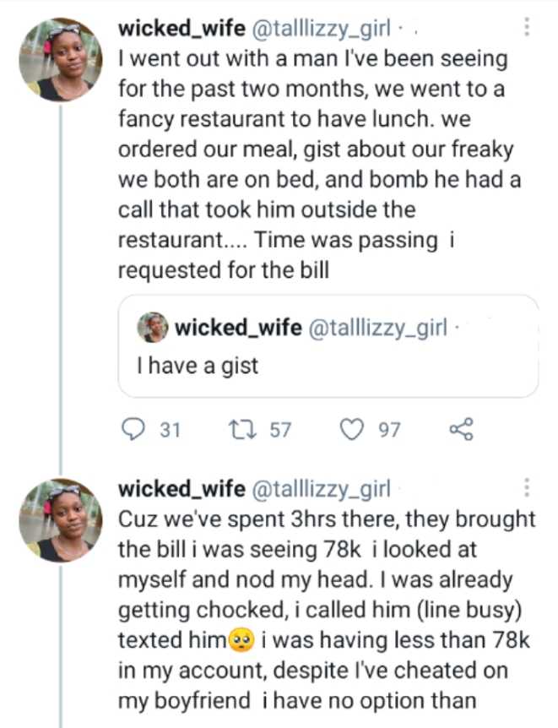The width and height of the screenshot is (558, 728).
Task: Click @talllizzy_girl handle inside quoted tweet
Action: pyautogui.click(x=377, y=328)
